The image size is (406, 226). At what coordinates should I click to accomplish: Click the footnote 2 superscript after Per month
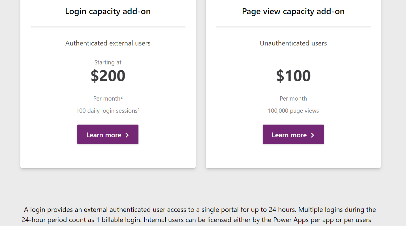pyautogui.click(x=121, y=97)
